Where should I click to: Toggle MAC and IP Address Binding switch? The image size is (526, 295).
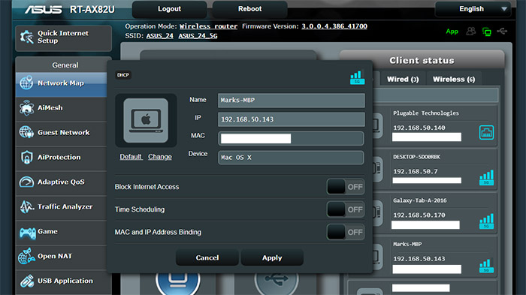click(346, 232)
